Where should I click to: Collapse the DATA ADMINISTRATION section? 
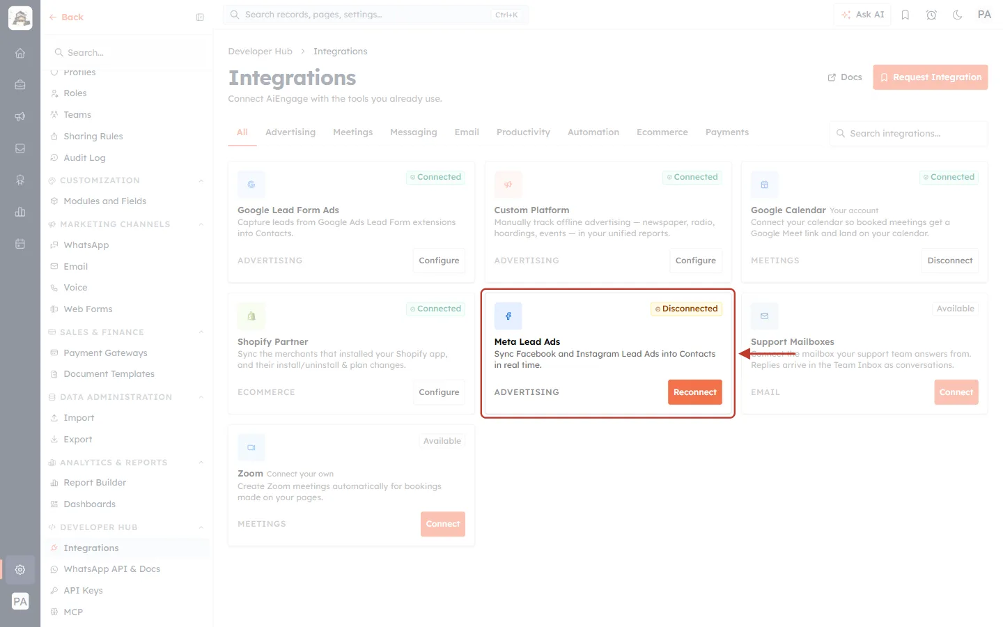coord(201,397)
